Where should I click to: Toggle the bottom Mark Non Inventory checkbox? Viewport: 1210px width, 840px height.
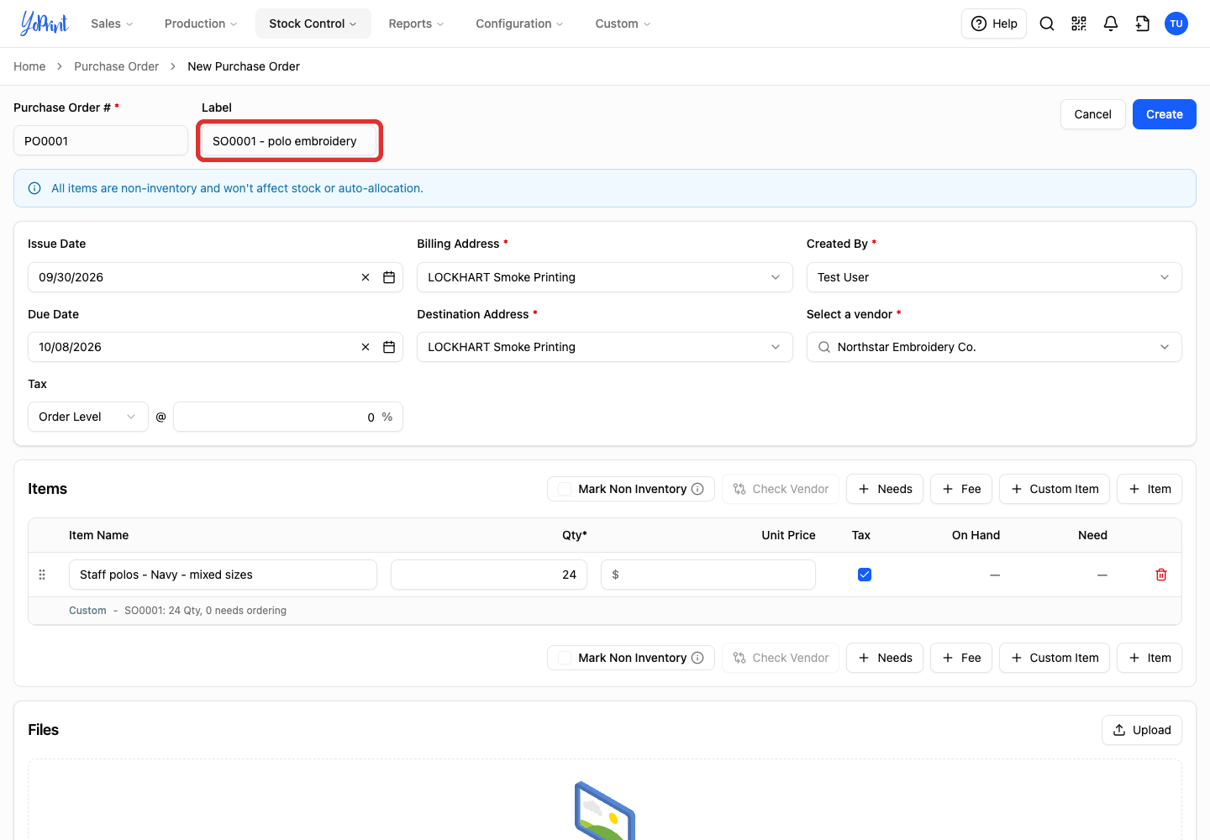pos(565,658)
